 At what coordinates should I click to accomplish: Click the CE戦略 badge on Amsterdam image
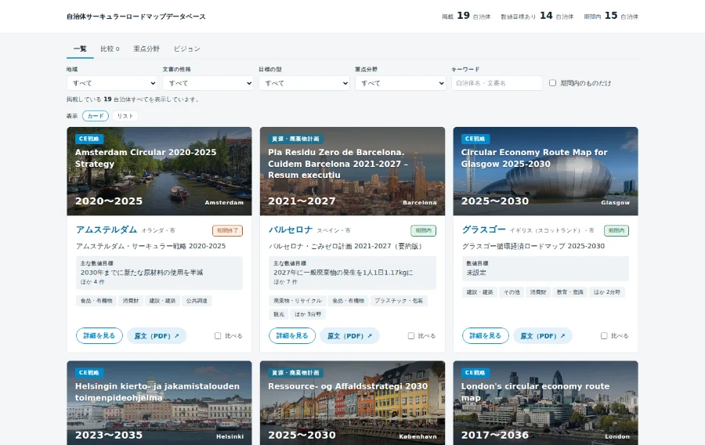(x=89, y=139)
